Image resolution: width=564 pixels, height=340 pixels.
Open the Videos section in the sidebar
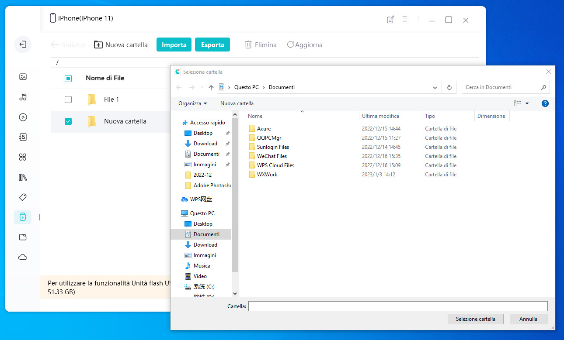(x=23, y=117)
